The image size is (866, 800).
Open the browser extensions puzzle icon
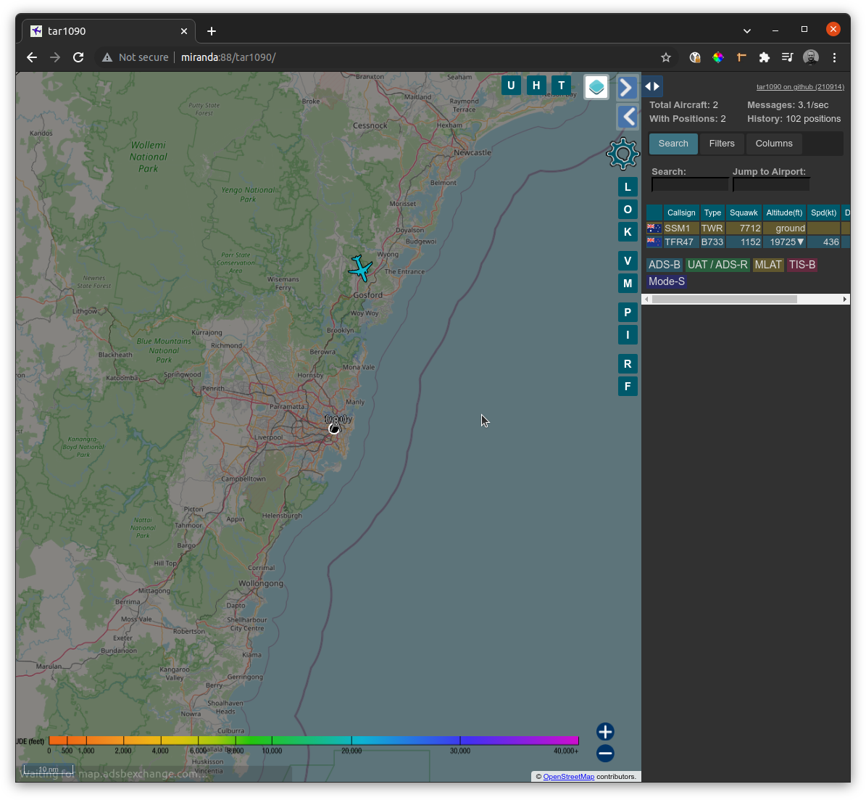click(764, 57)
